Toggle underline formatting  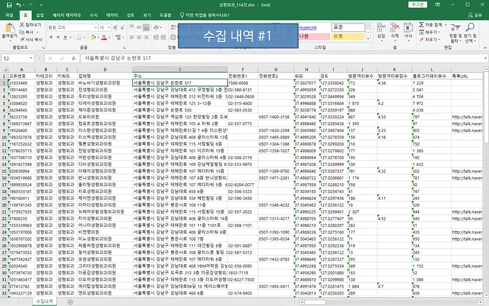(65, 37)
